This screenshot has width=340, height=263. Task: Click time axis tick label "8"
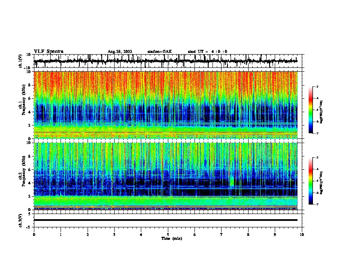(248, 235)
